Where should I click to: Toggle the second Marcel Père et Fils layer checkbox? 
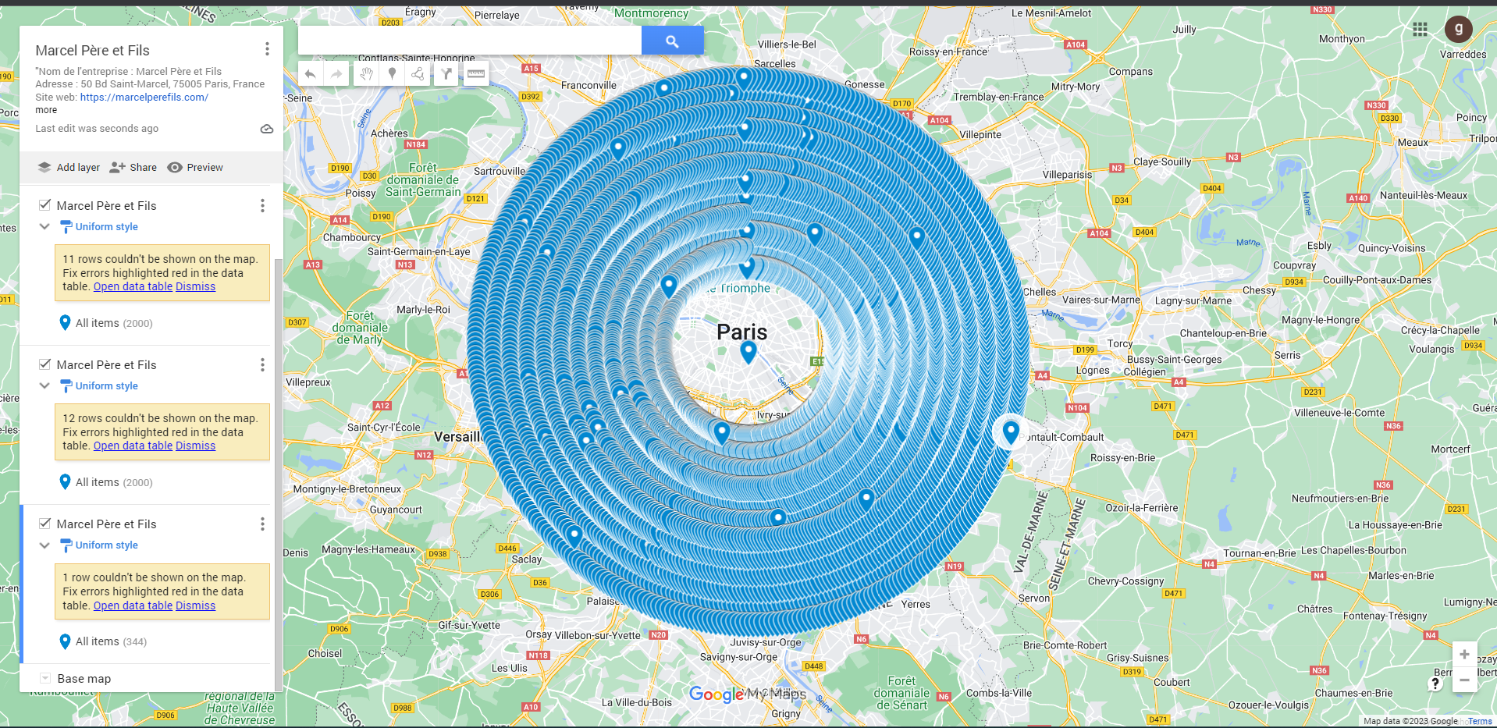[45, 364]
